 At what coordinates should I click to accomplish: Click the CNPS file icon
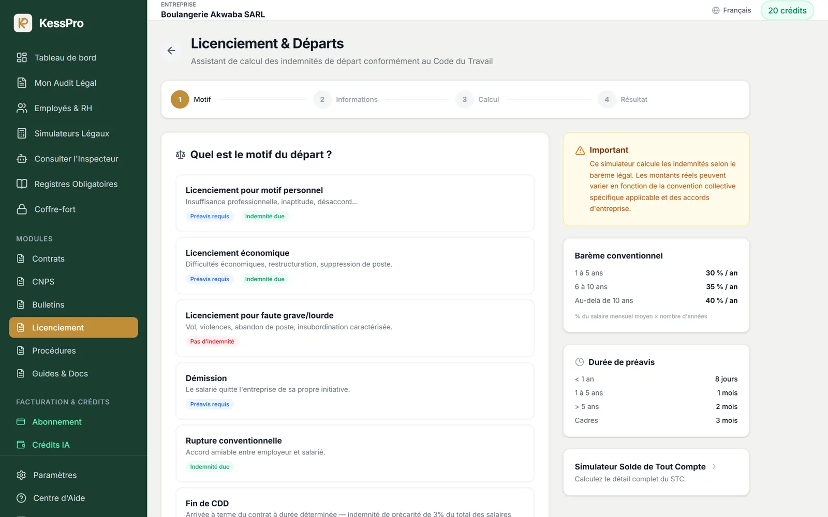[x=21, y=282]
